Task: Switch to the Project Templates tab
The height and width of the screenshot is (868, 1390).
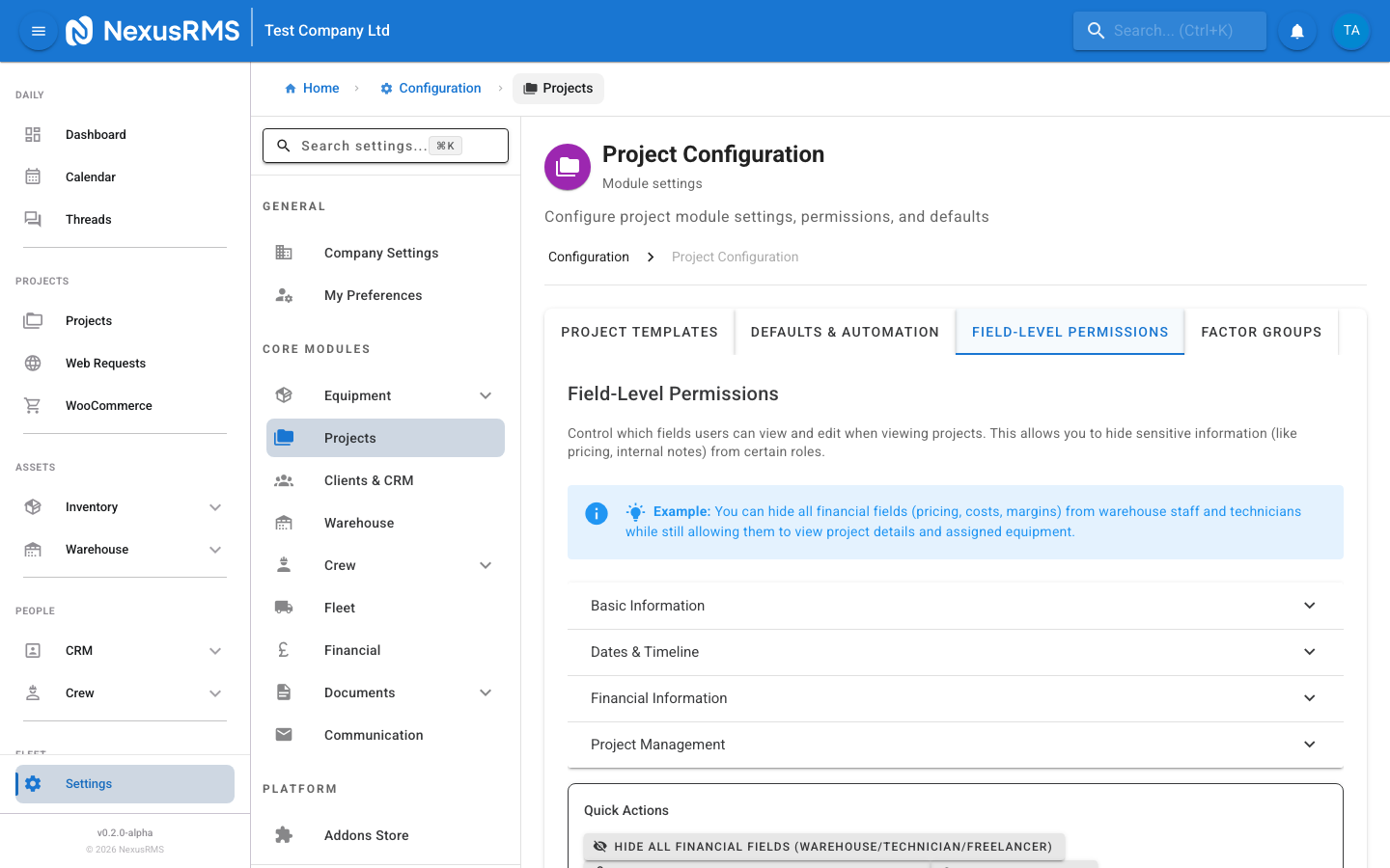Action: [x=639, y=332]
